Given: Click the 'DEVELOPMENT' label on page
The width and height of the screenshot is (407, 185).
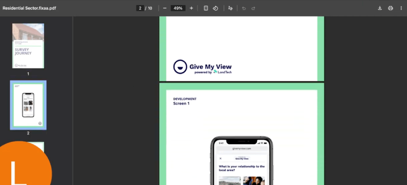Looking at the screenshot, I should click(185, 99).
